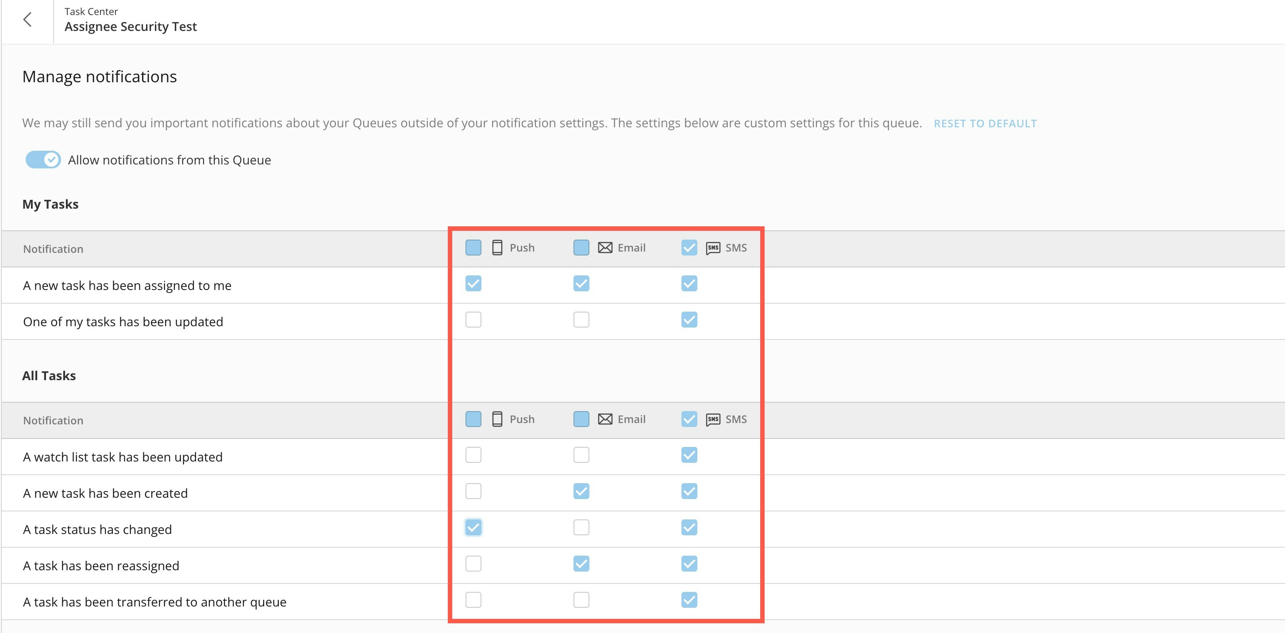Toggle select-all SMS checkbox in All Tasks
This screenshot has height=633, width=1285.
click(x=689, y=419)
